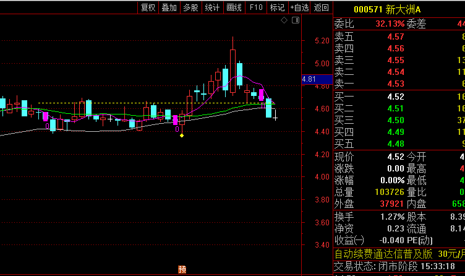The height and width of the screenshot is (276, 465).
Task: Open the 多股 multi-stock view
Action: tap(190, 7)
